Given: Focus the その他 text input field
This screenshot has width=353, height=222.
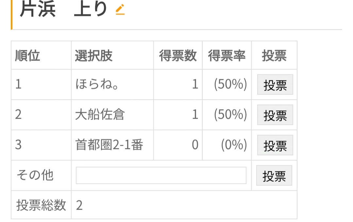Looking at the screenshot, I should (161, 175).
